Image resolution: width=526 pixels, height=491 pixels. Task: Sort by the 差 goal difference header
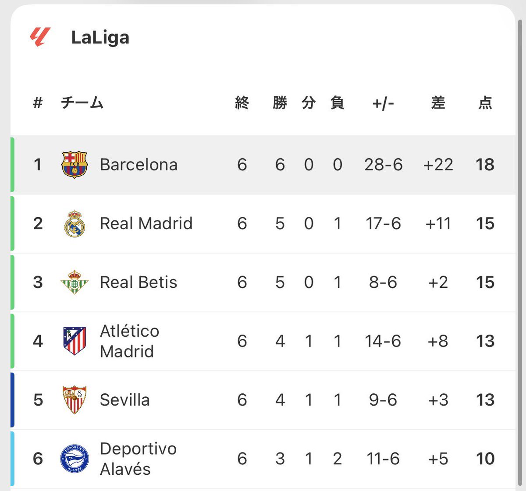438,103
